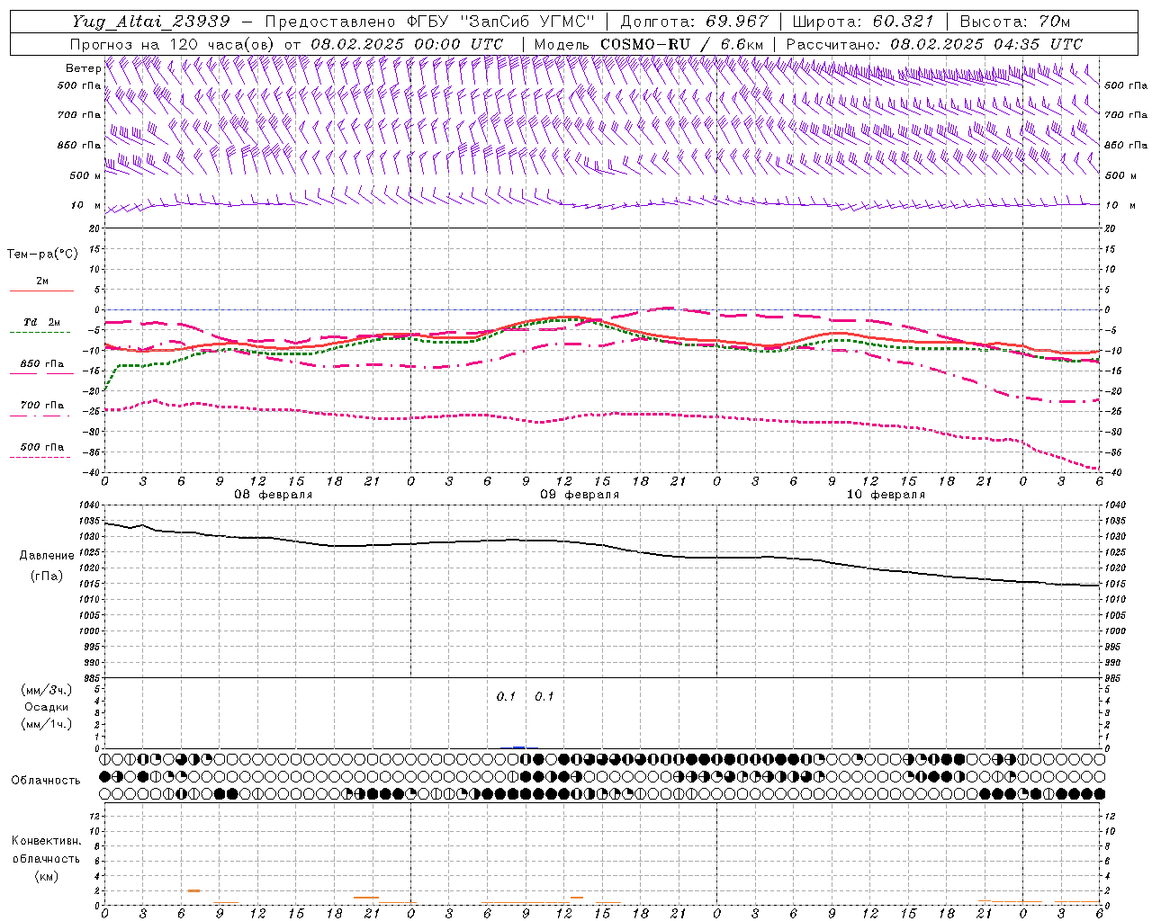Click the 08 февраля date label
Image resolution: width=1152 pixels, height=921 pixels.
click(274, 495)
